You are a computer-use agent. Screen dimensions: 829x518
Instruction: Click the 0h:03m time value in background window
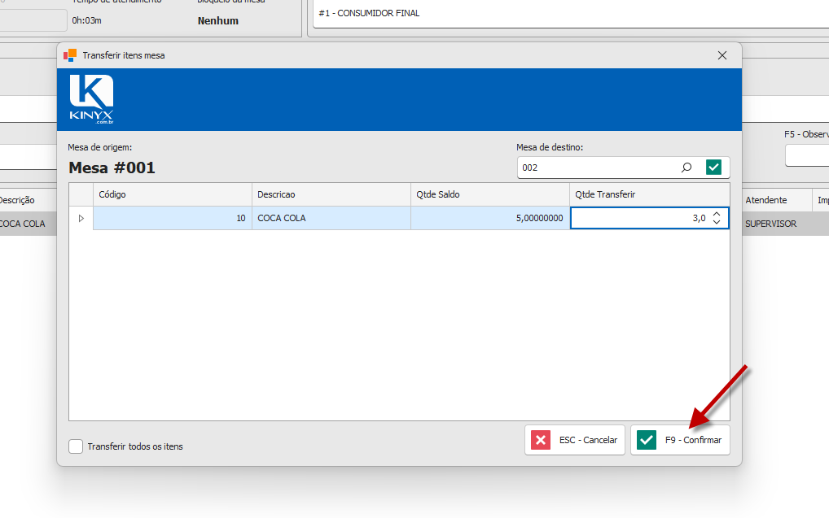tap(86, 20)
